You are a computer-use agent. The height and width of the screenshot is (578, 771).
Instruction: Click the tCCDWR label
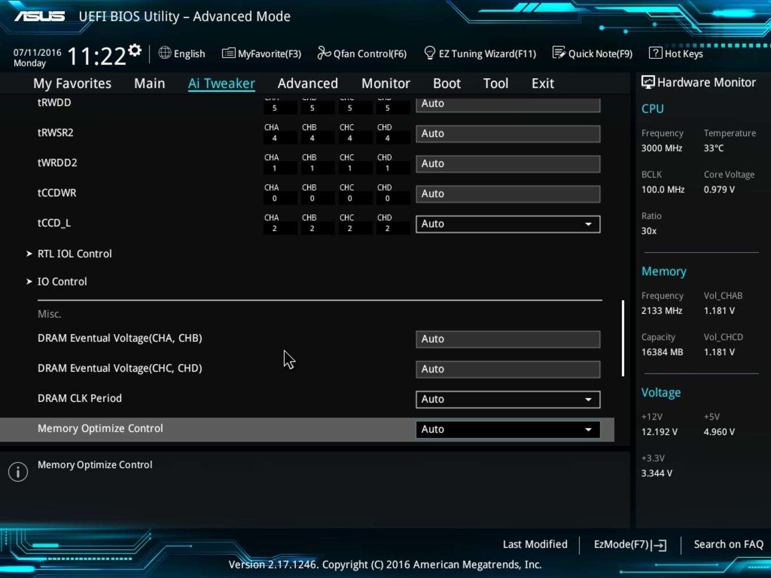coord(57,193)
